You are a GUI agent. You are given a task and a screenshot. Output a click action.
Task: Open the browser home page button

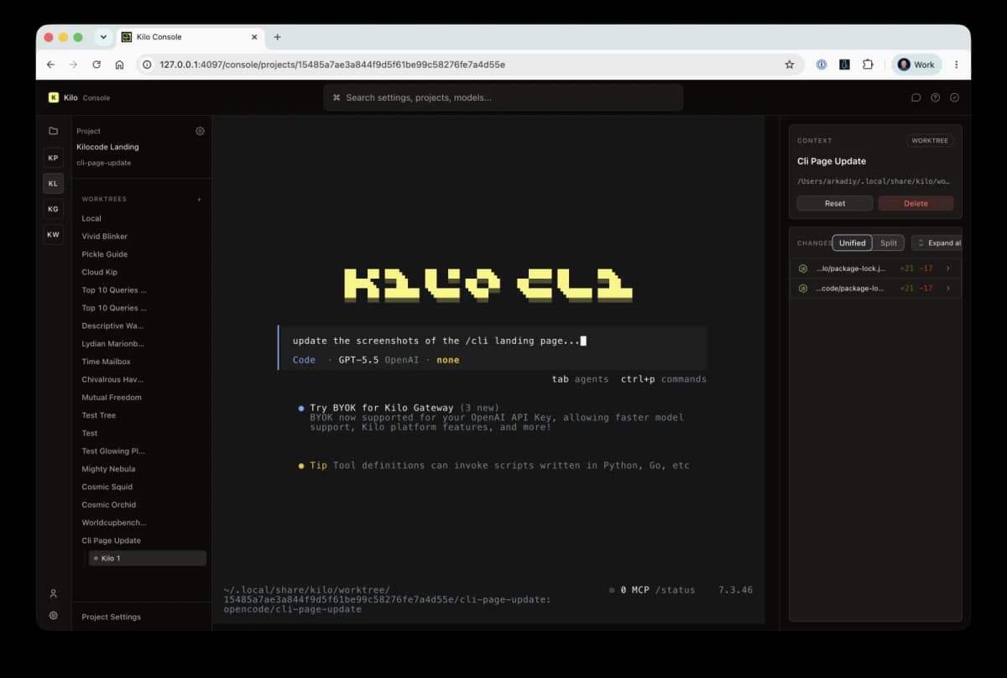pos(120,65)
